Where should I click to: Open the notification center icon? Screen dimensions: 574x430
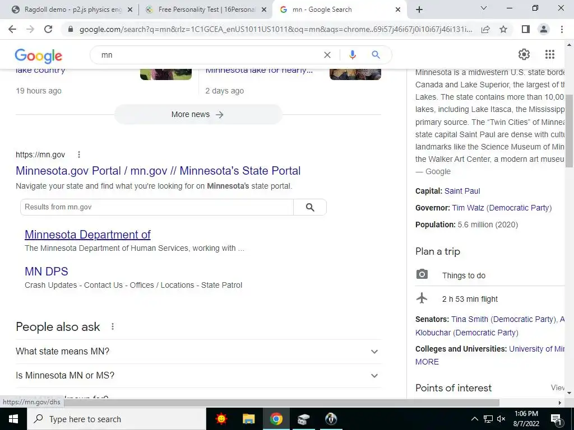coord(556,419)
